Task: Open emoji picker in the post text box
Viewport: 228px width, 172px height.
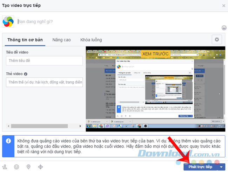Action: 224,28
